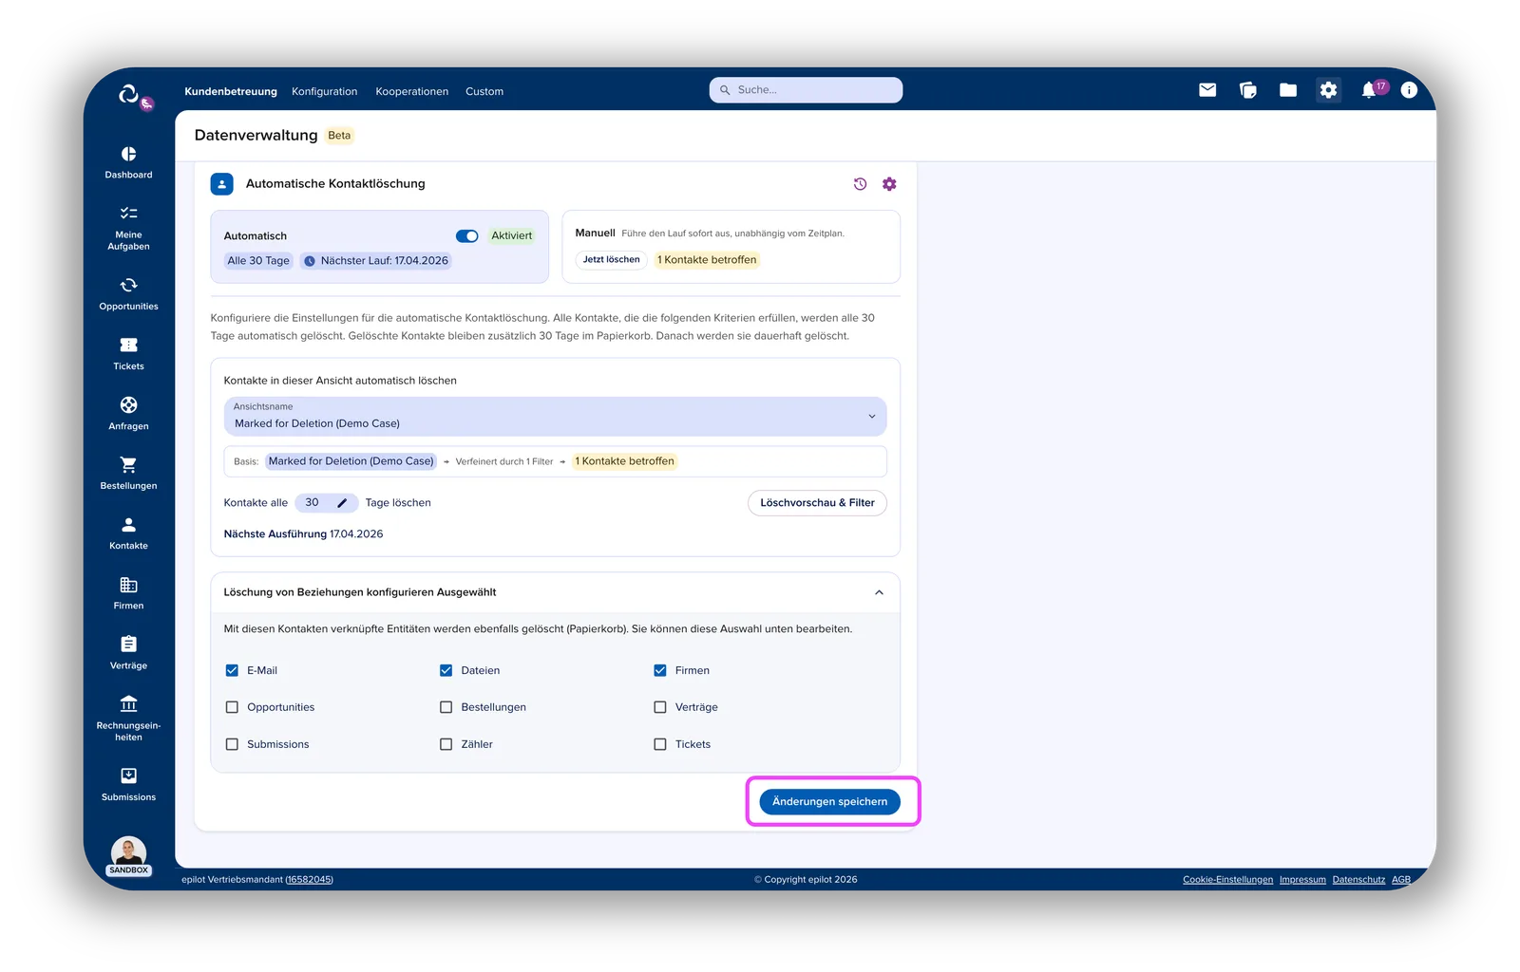
Task: Open the copy/documents icon in top bar
Action: 1248,90
